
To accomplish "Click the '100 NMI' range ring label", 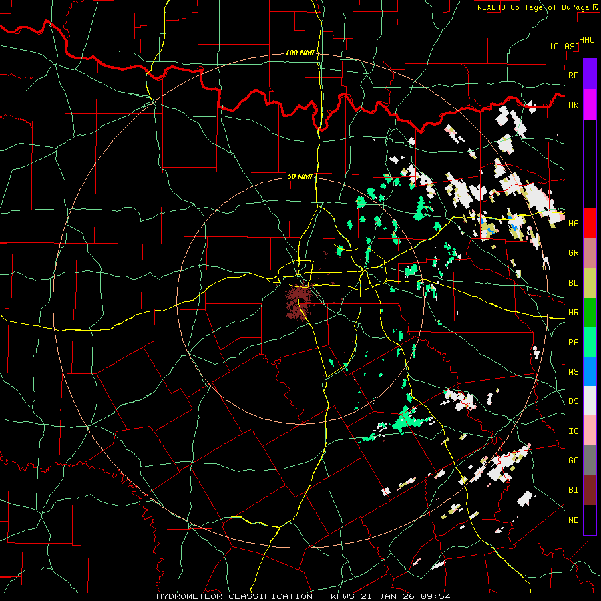I will click(300, 53).
